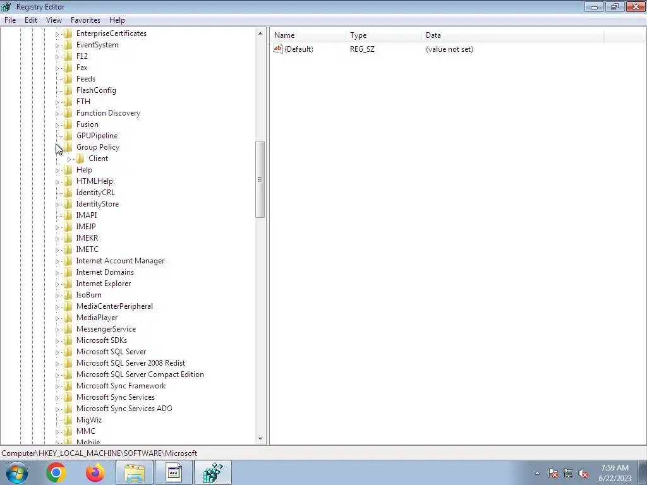Open the Windows Start menu orb
This screenshot has height=485, width=647.
coord(16,472)
